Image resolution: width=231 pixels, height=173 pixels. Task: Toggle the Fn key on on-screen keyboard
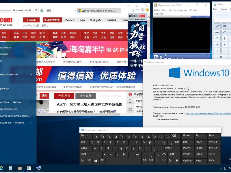[83, 161]
